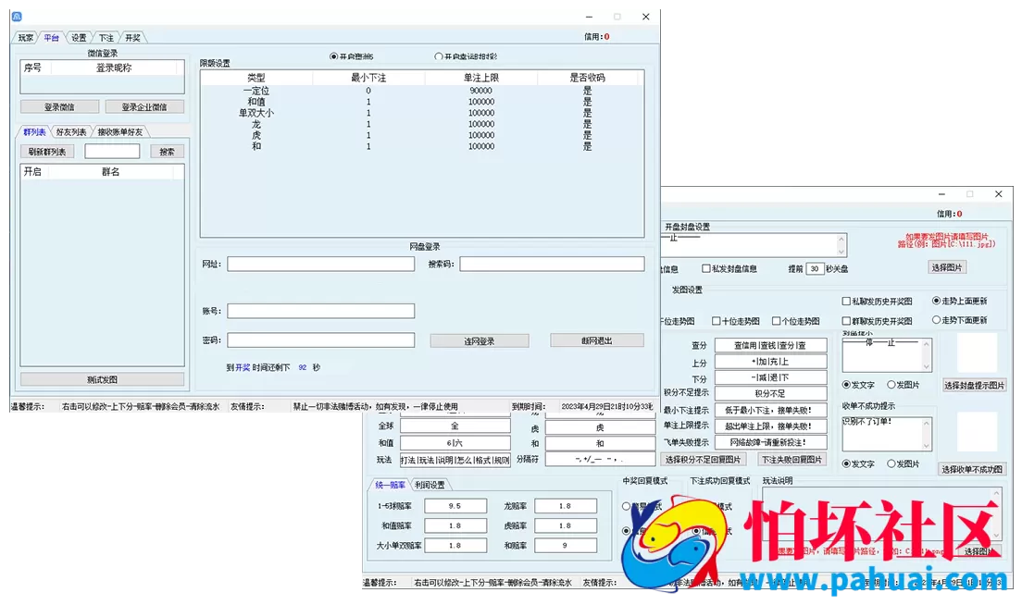Check the 私聊发历史开奖图 option
The height and width of the screenshot is (605, 1022).
(846, 302)
